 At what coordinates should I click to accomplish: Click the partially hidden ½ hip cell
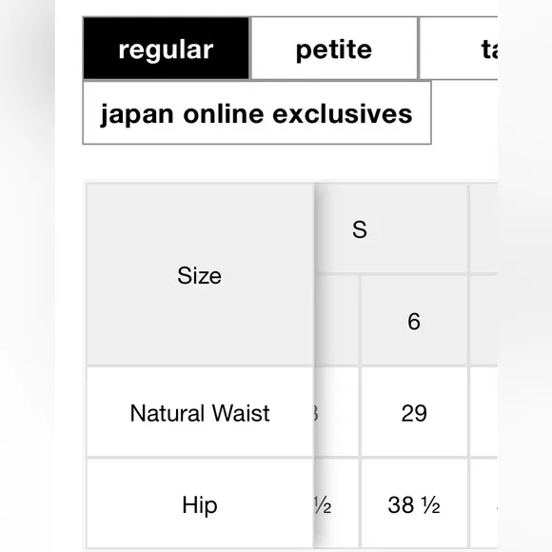click(336, 504)
